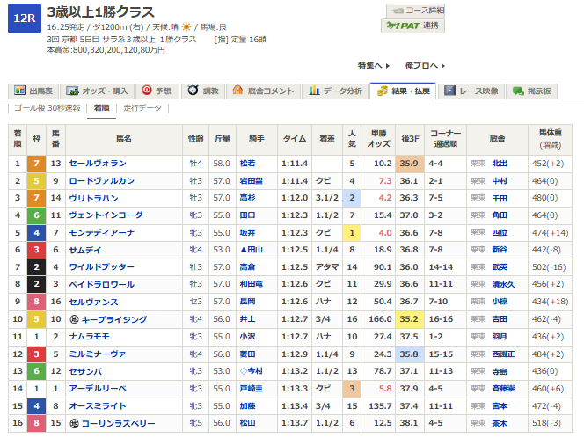Open the 掲示板 speech bubble tab
The image size is (584, 438).
[532, 91]
